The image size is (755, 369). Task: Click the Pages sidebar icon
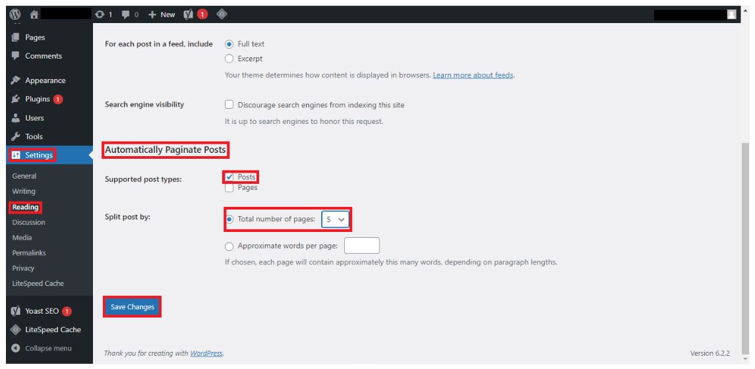click(15, 37)
